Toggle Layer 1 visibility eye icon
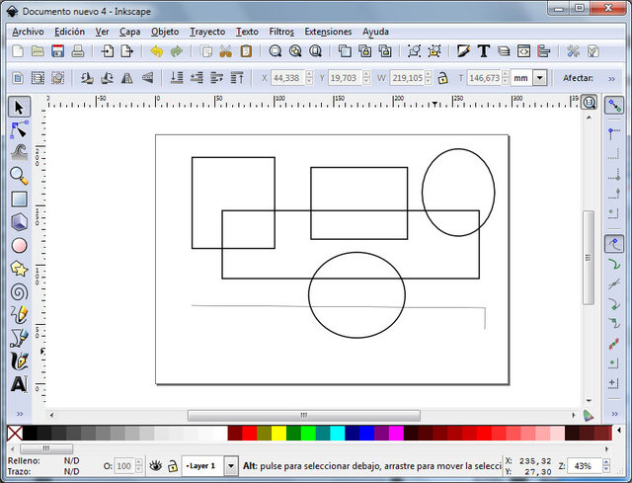 pos(155,465)
